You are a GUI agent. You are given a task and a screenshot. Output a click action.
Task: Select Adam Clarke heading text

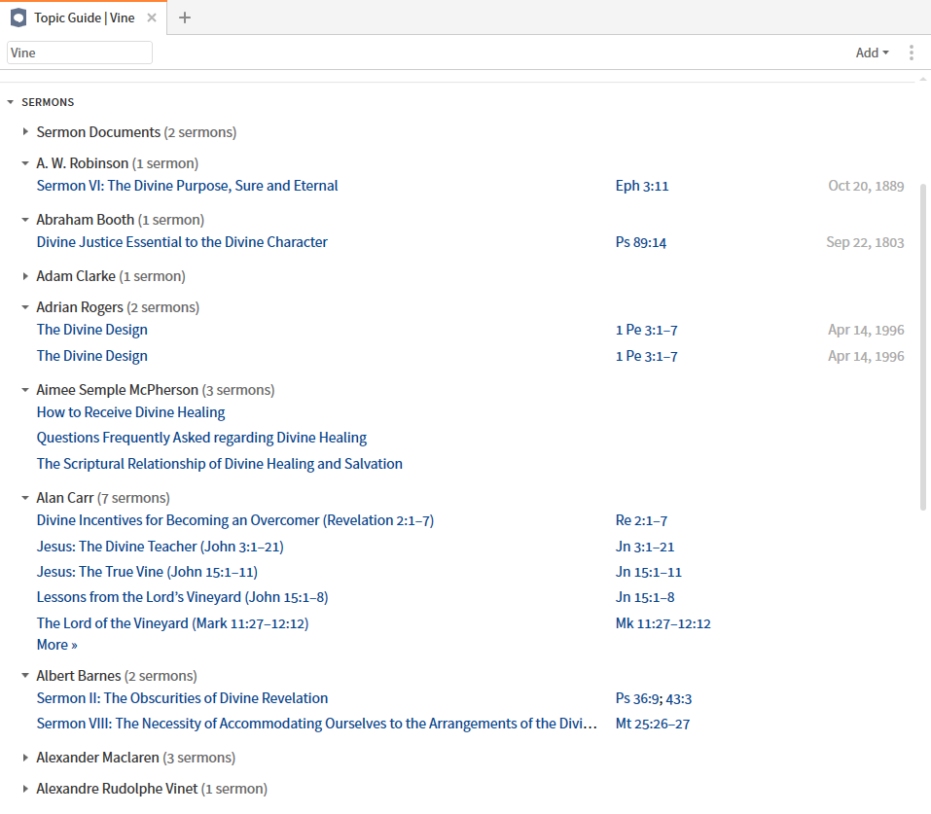[x=76, y=276]
